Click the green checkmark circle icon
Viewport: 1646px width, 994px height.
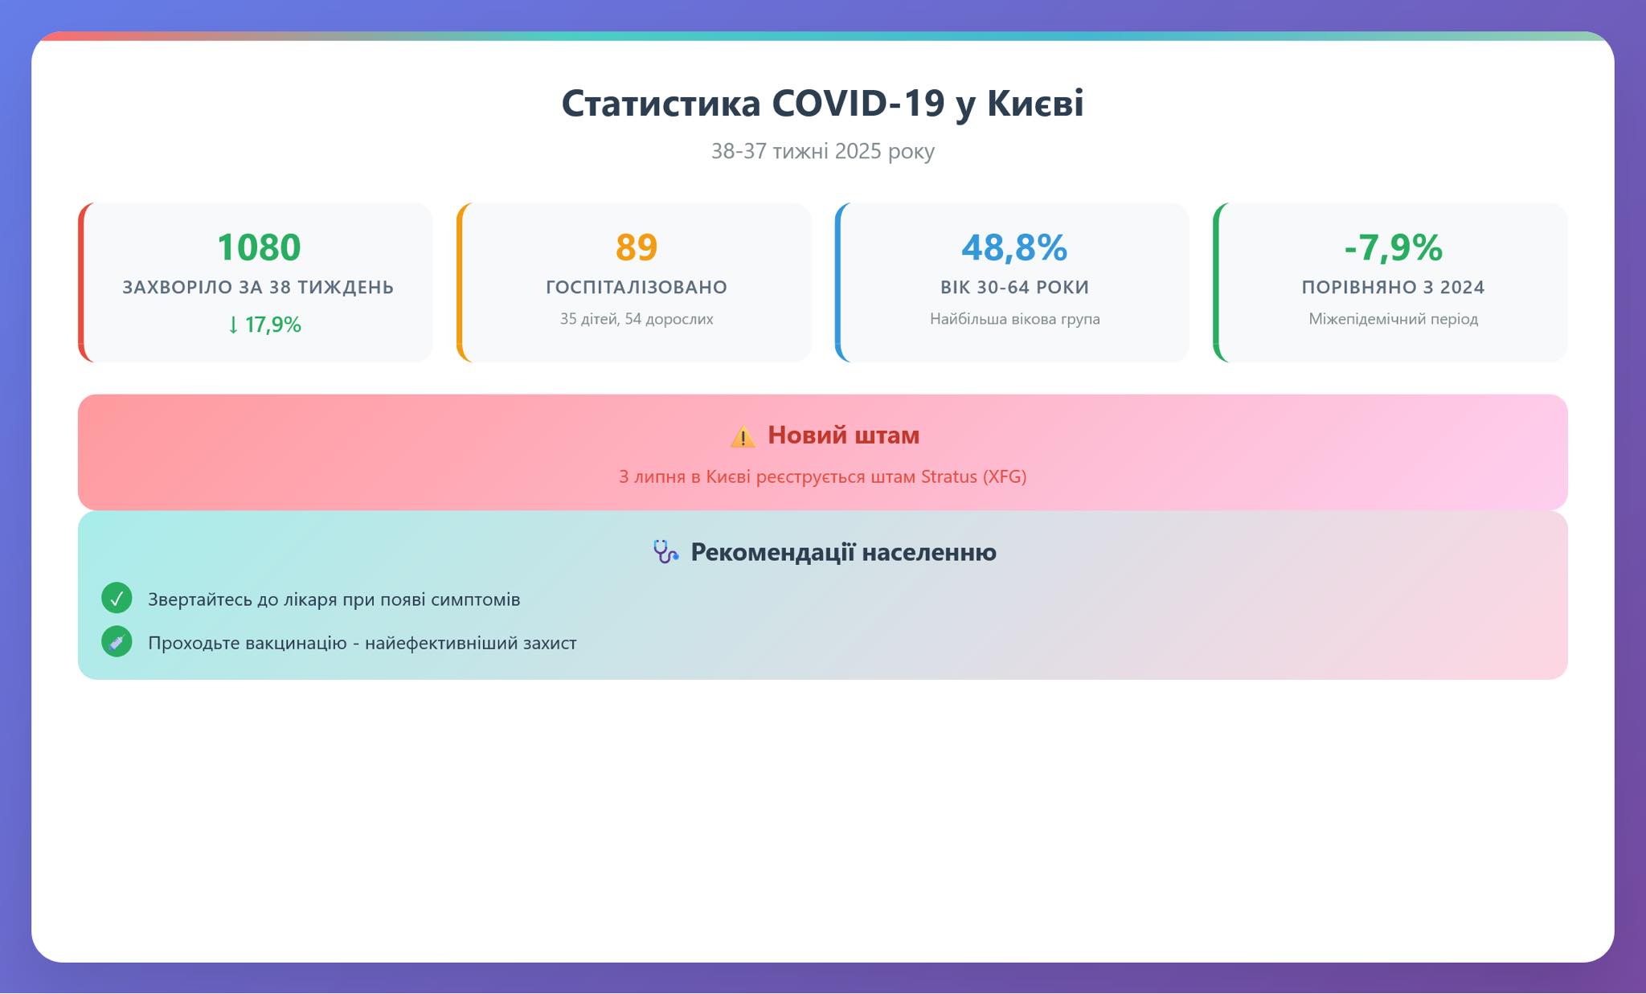click(117, 598)
